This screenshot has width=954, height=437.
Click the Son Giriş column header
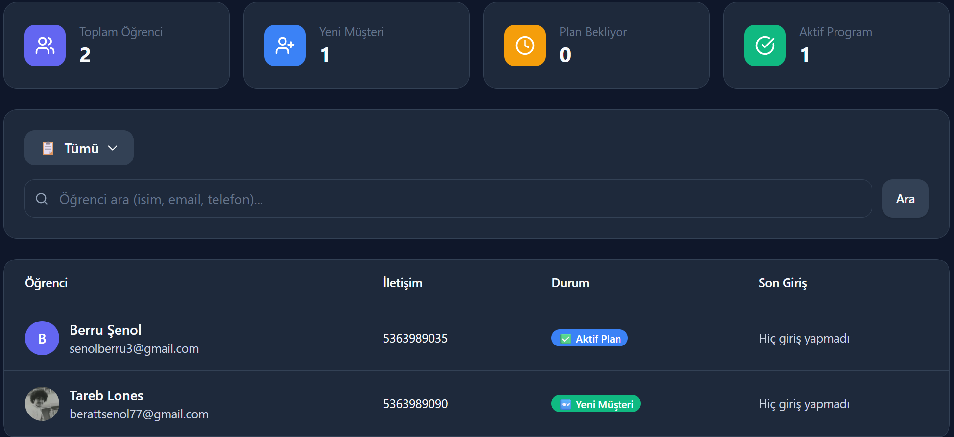782,283
